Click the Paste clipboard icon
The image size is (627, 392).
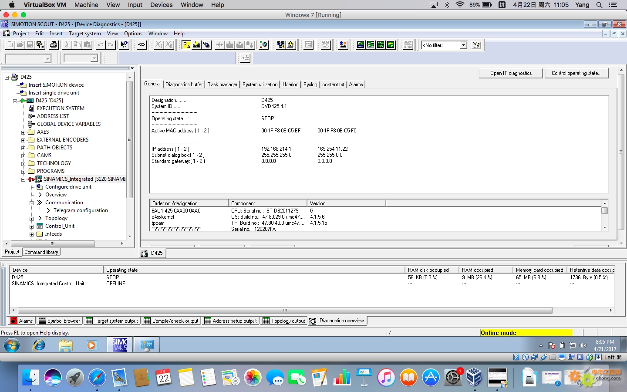(87, 45)
